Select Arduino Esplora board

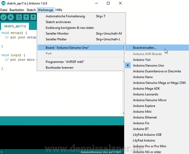tap(157, 106)
